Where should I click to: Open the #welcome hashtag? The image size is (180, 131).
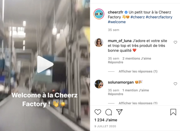[117, 22]
